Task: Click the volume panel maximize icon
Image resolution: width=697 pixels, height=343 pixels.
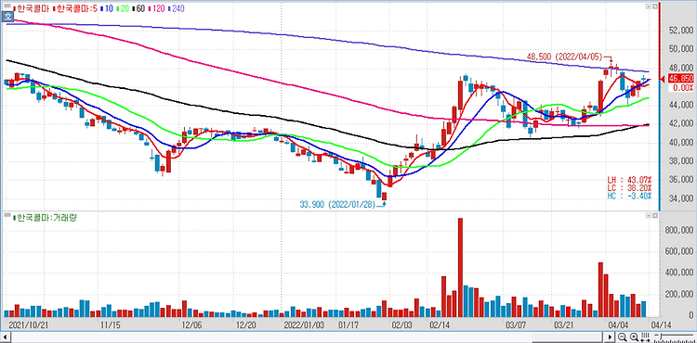Action: click(655, 215)
